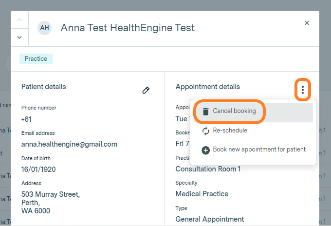
Task: Go to next booking with down chevron
Action: [x=19, y=37]
